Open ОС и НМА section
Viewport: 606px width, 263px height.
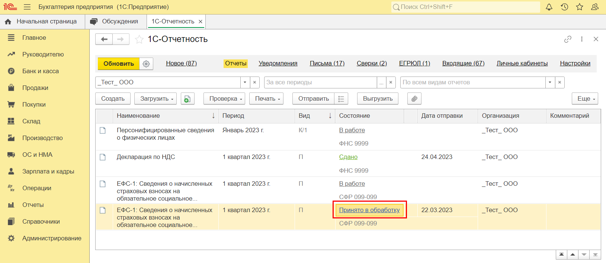[37, 155]
